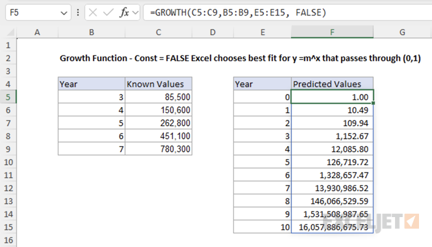Select the cell containing 451,100
The image size is (432, 247).
pyautogui.click(x=159, y=136)
